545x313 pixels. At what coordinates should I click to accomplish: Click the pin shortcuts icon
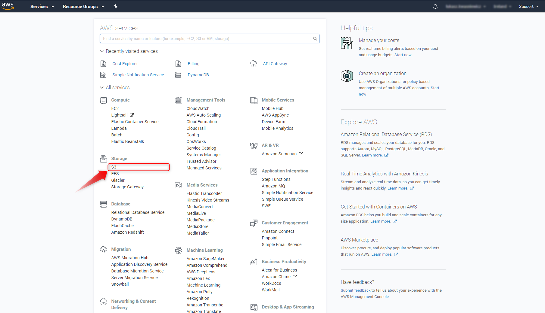point(115,6)
